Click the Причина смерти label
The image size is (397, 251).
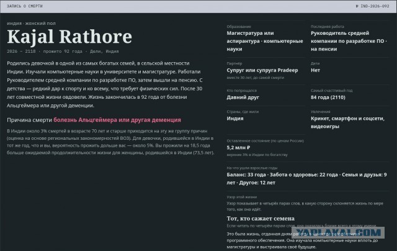click(x=29, y=120)
